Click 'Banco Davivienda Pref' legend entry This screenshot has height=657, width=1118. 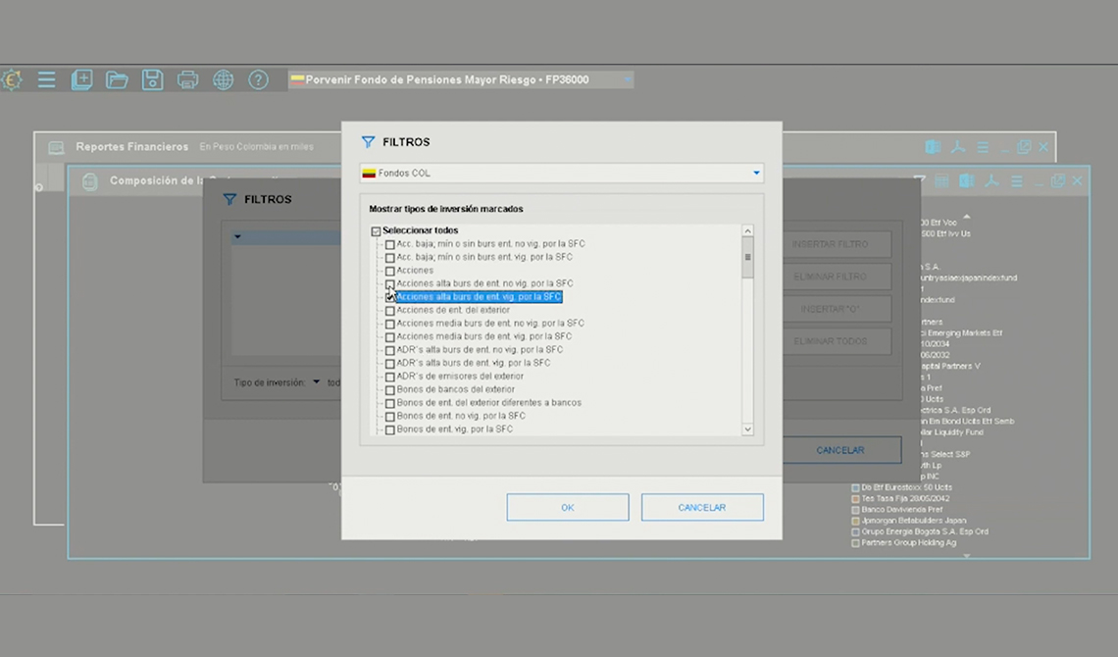[x=897, y=510]
